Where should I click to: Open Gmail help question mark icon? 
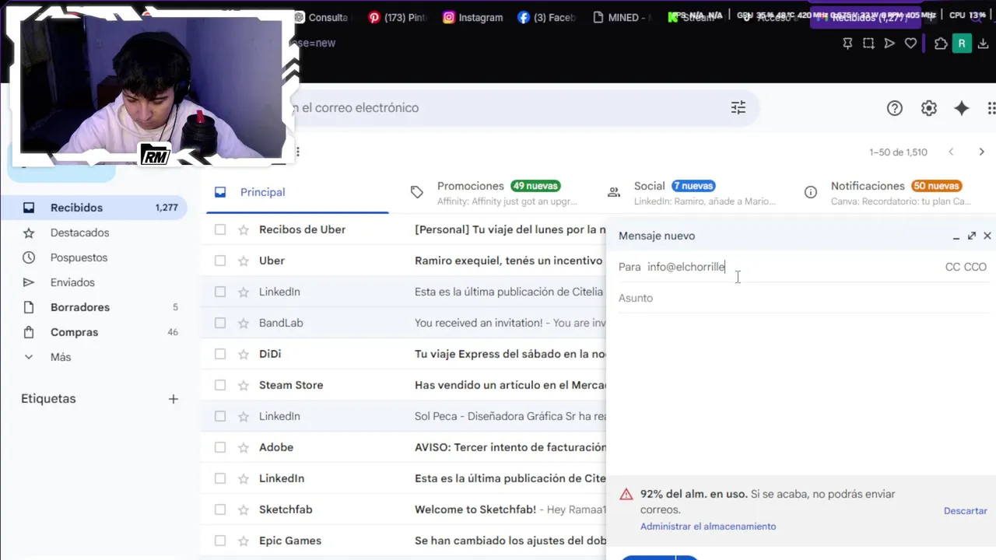pos(895,108)
